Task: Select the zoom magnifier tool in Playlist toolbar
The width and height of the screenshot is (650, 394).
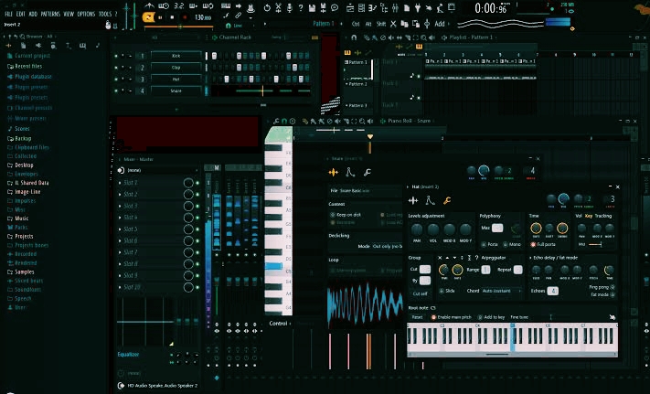Action: (x=424, y=37)
